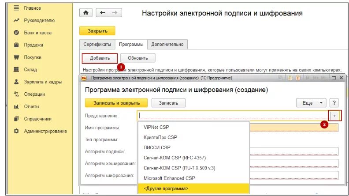This screenshot has height=196, width=349.
Task: Switch to the Дополнительно tab
Action: pyautogui.click(x=167, y=45)
